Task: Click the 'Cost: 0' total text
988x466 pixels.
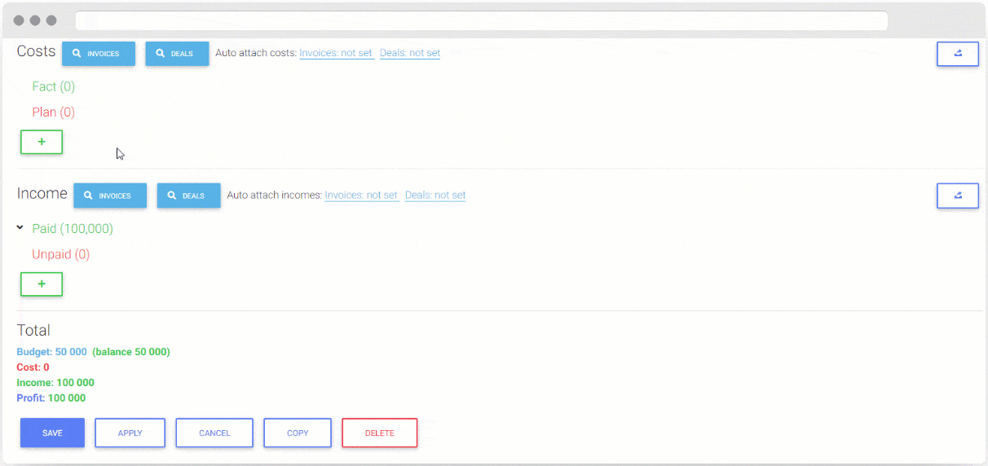Action: click(33, 367)
